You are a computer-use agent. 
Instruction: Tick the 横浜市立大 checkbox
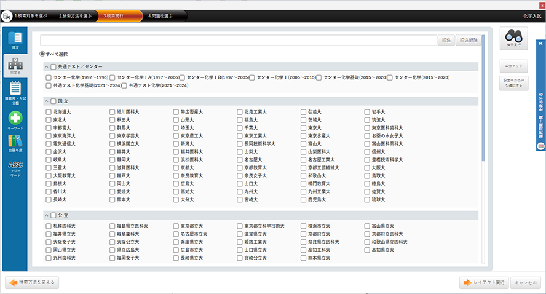(303, 226)
